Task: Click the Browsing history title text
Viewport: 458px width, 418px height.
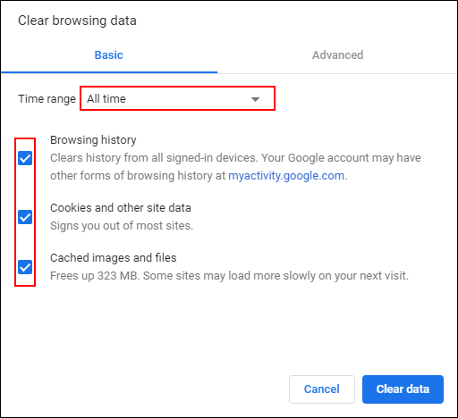Action: (93, 140)
